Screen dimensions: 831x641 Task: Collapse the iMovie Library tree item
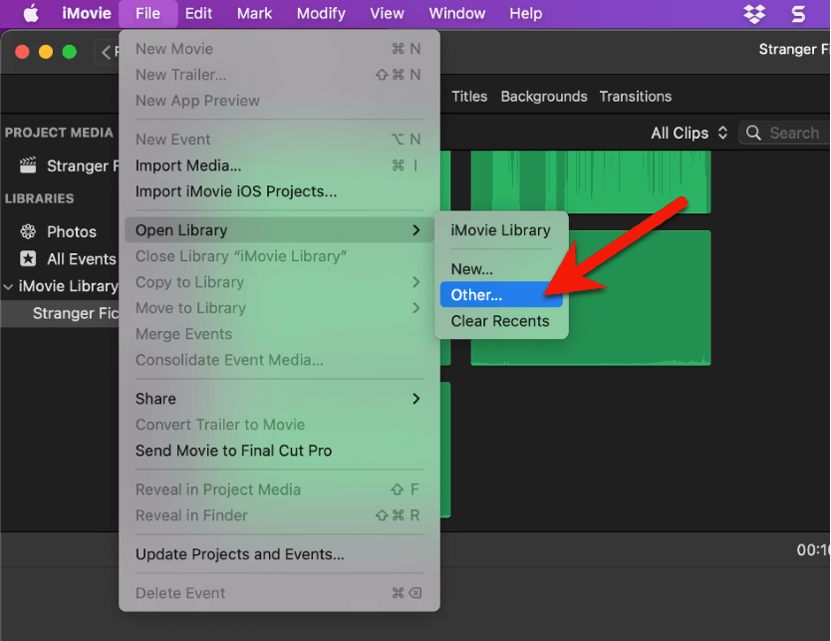[9, 287]
